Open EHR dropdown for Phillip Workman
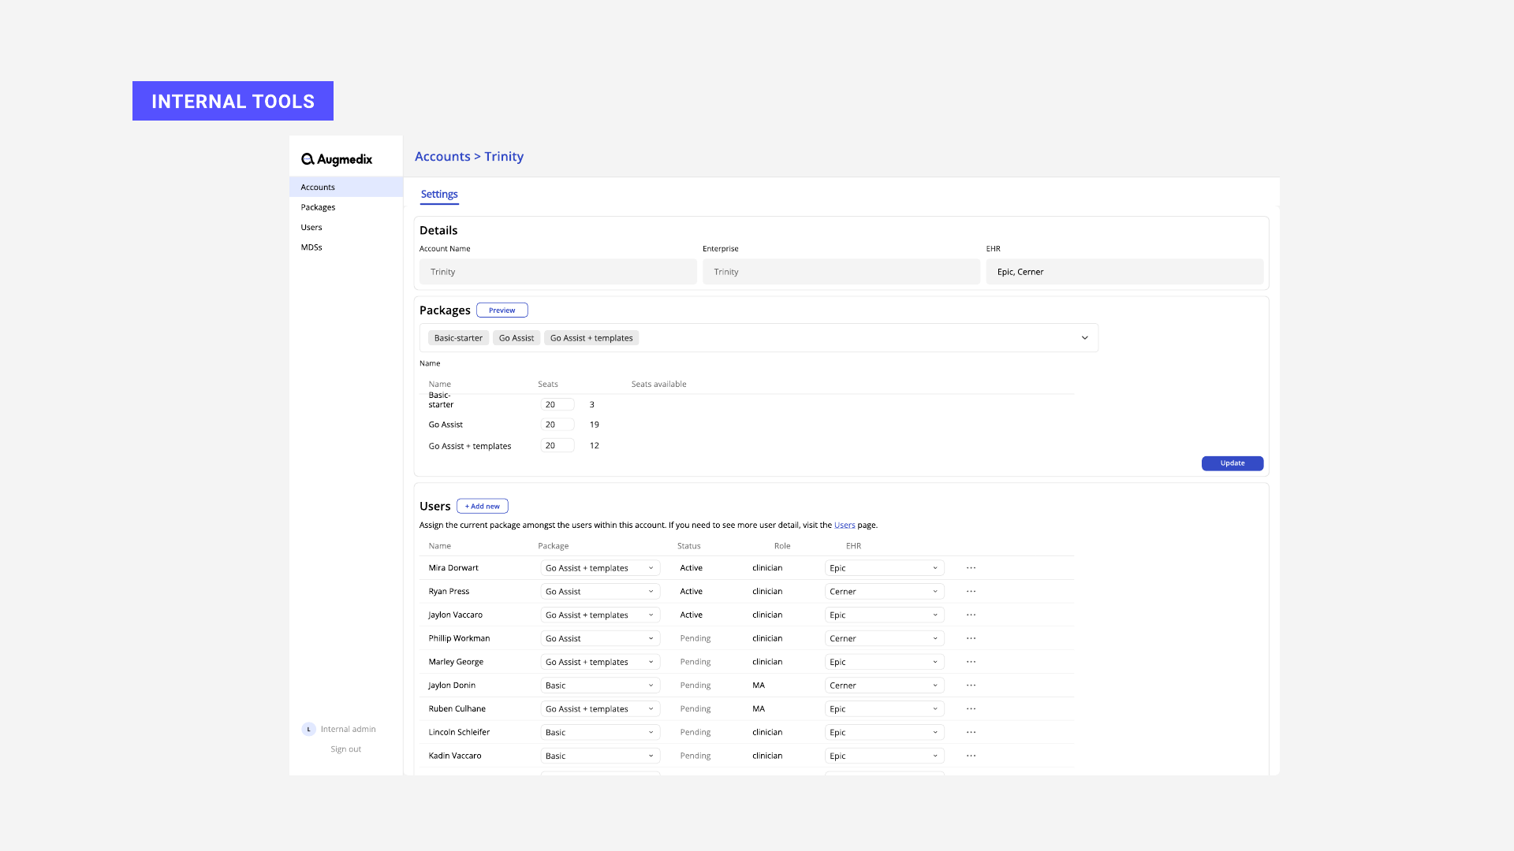 pyautogui.click(x=884, y=639)
